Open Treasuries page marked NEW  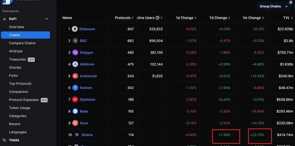pos(17,60)
